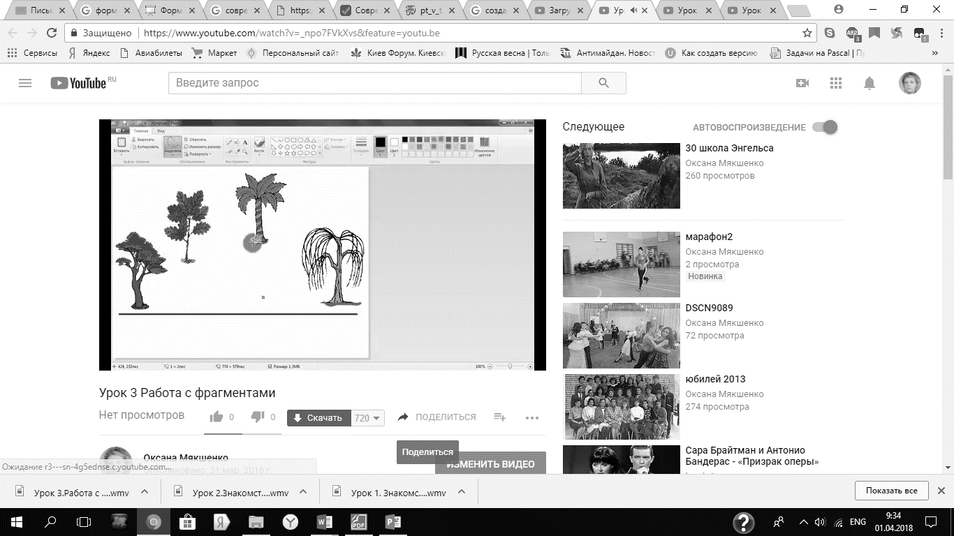Expand options for Урок 1 download item
The image size is (954, 536).
pyautogui.click(x=462, y=491)
